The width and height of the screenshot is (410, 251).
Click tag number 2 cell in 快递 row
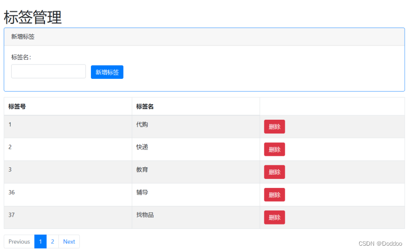click(68, 149)
